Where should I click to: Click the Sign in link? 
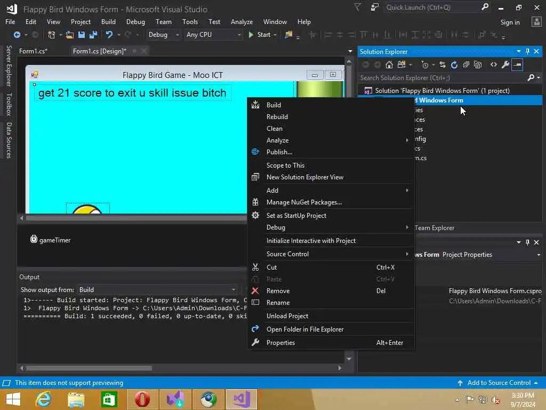(510, 22)
